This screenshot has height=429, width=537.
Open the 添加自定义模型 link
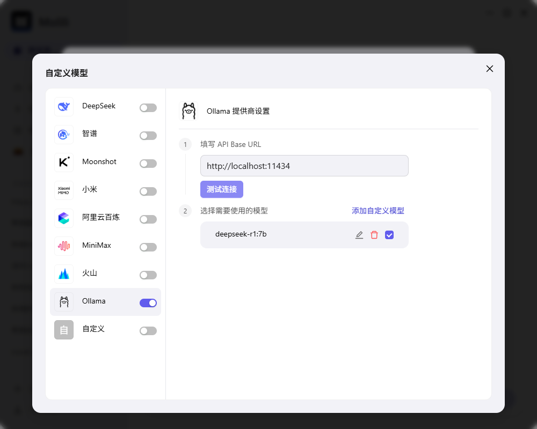coord(378,211)
